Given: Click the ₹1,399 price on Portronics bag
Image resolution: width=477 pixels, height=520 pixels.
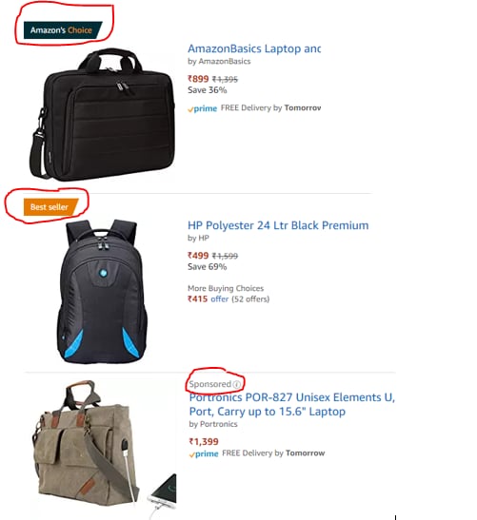Looking at the screenshot, I should click(x=204, y=442).
